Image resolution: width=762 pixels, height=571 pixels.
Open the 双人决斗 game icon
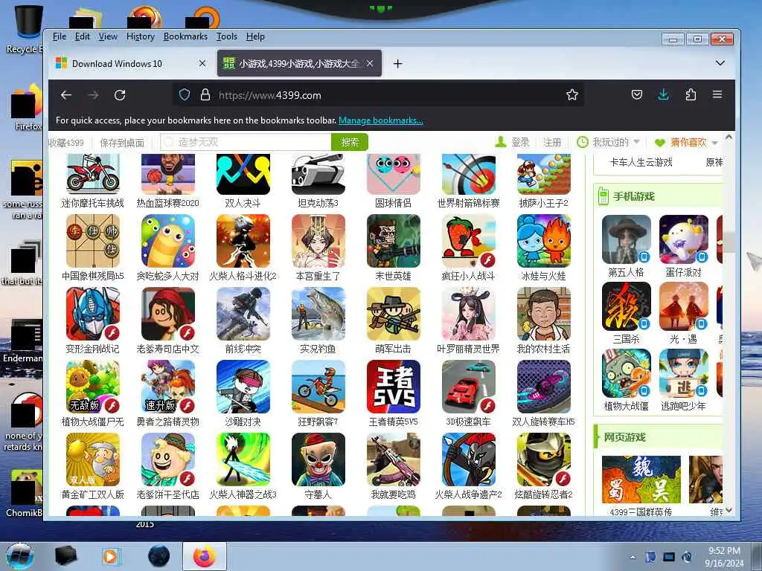[243, 174]
